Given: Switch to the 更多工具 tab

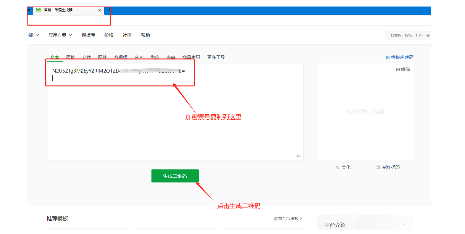Looking at the screenshot, I should 216,57.
